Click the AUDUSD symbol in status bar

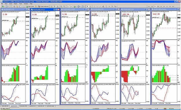96,109
